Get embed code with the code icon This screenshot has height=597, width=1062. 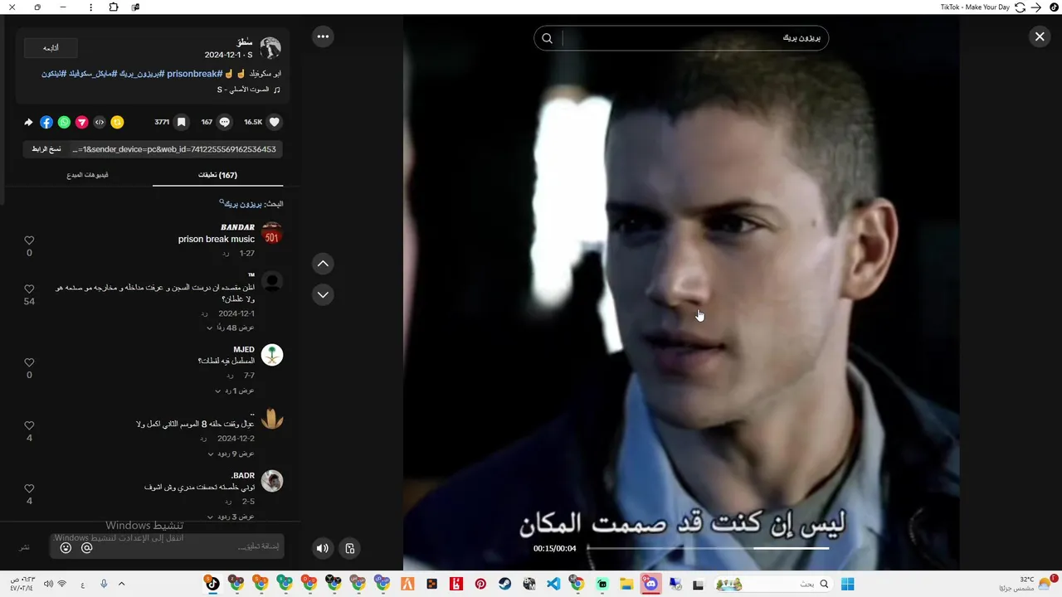click(100, 122)
